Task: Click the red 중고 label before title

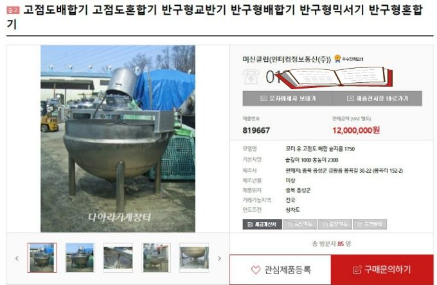Action: click(x=13, y=10)
